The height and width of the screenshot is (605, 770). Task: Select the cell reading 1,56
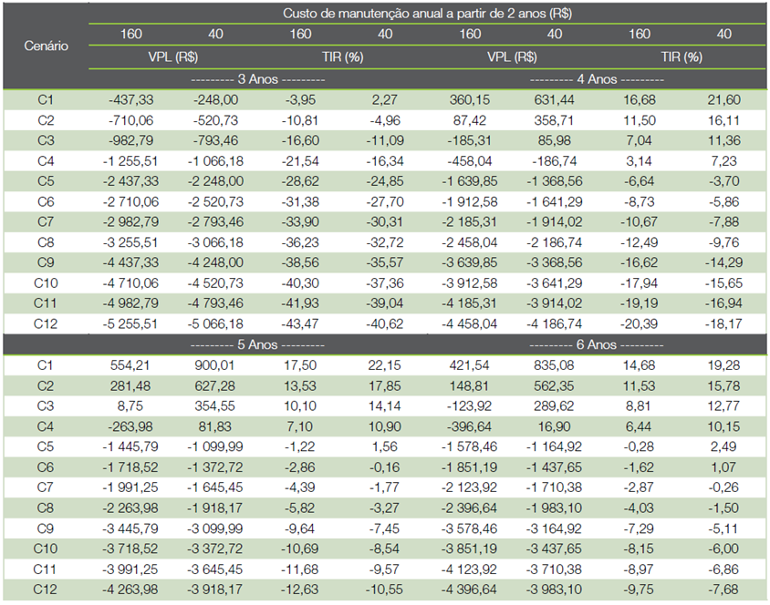pos(384,446)
